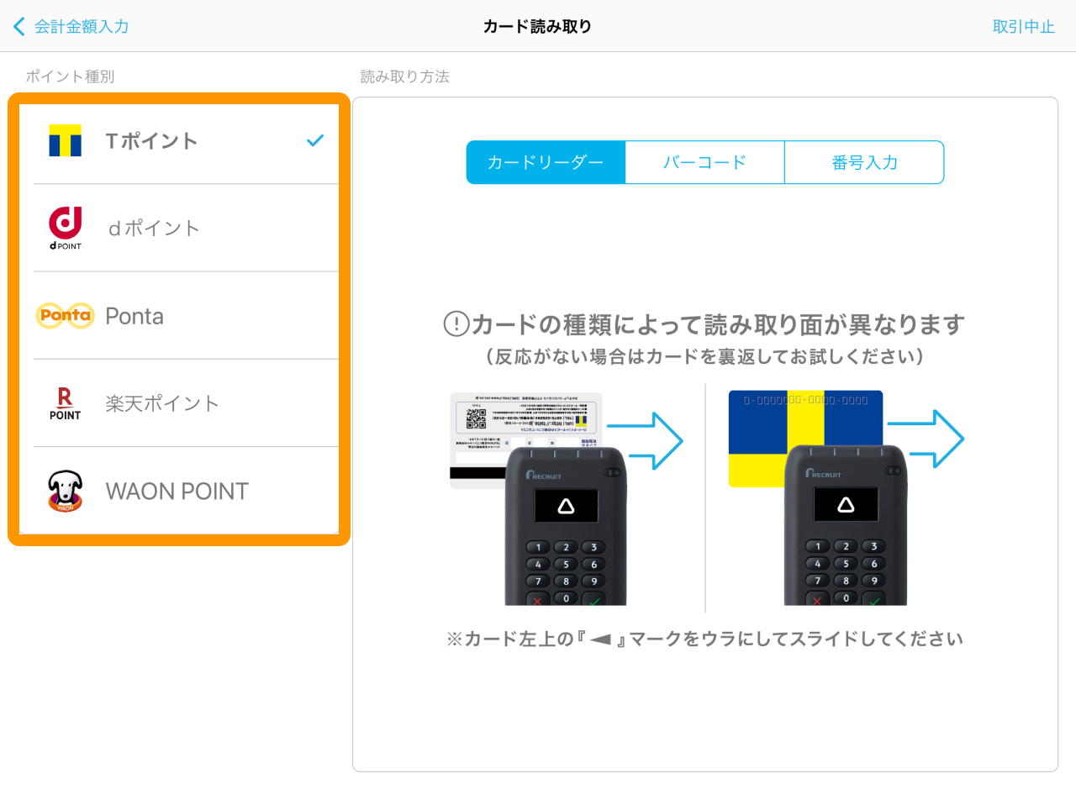Switch to 番号入力 tab
The height and width of the screenshot is (789, 1076).
tap(864, 162)
